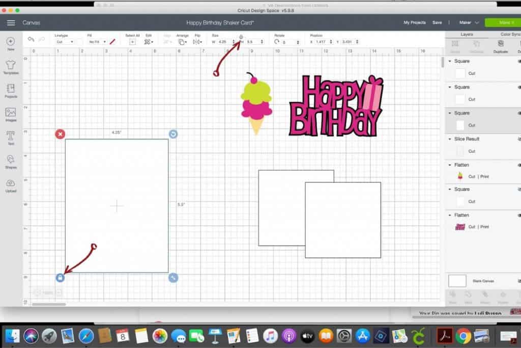Click the Rotate icon in toolbar
The width and height of the screenshot is (521, 348).
(277, 42)
